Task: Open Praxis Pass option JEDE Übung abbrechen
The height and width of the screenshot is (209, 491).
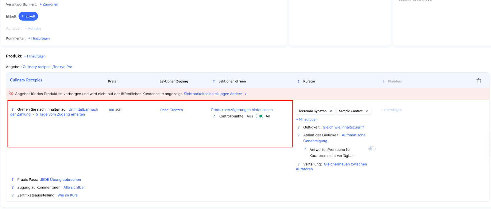Action: pyautogui.click(x=60, y=180)
